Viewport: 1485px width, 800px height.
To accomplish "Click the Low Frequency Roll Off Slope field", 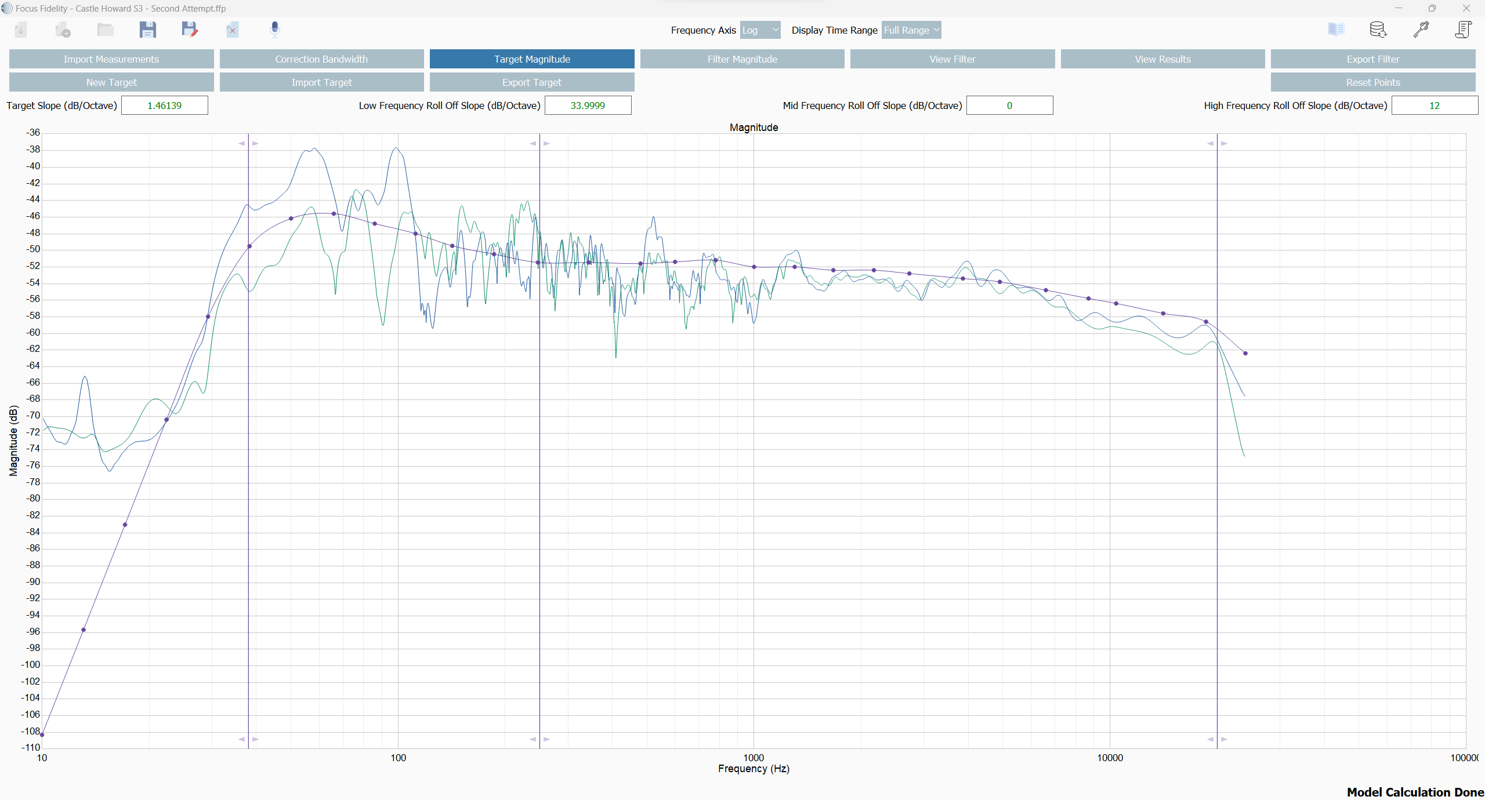I will coord(588,106).
